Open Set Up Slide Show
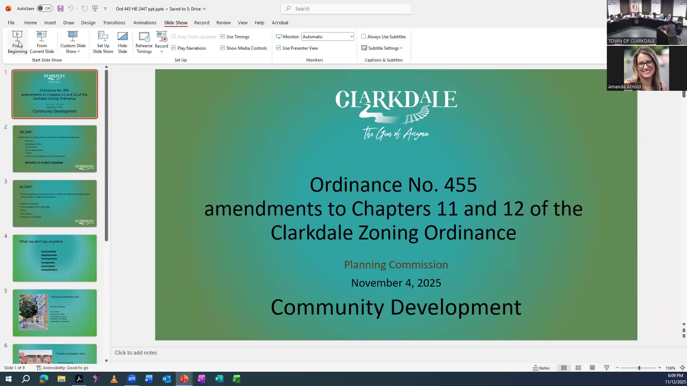Viewport: 687px width, 386px height. [x=103, y=42]
